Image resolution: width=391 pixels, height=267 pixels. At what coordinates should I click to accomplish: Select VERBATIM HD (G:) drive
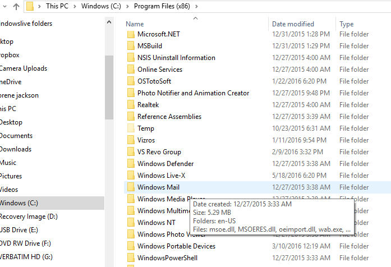pos(26,257)
